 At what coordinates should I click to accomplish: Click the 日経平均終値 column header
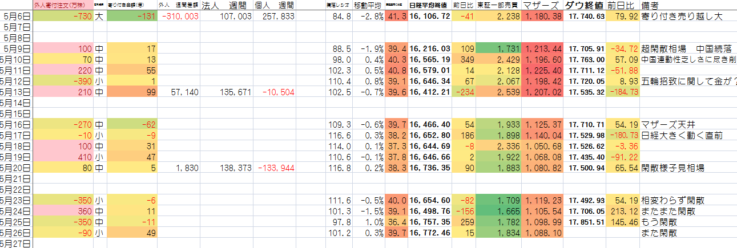(428, 5)
